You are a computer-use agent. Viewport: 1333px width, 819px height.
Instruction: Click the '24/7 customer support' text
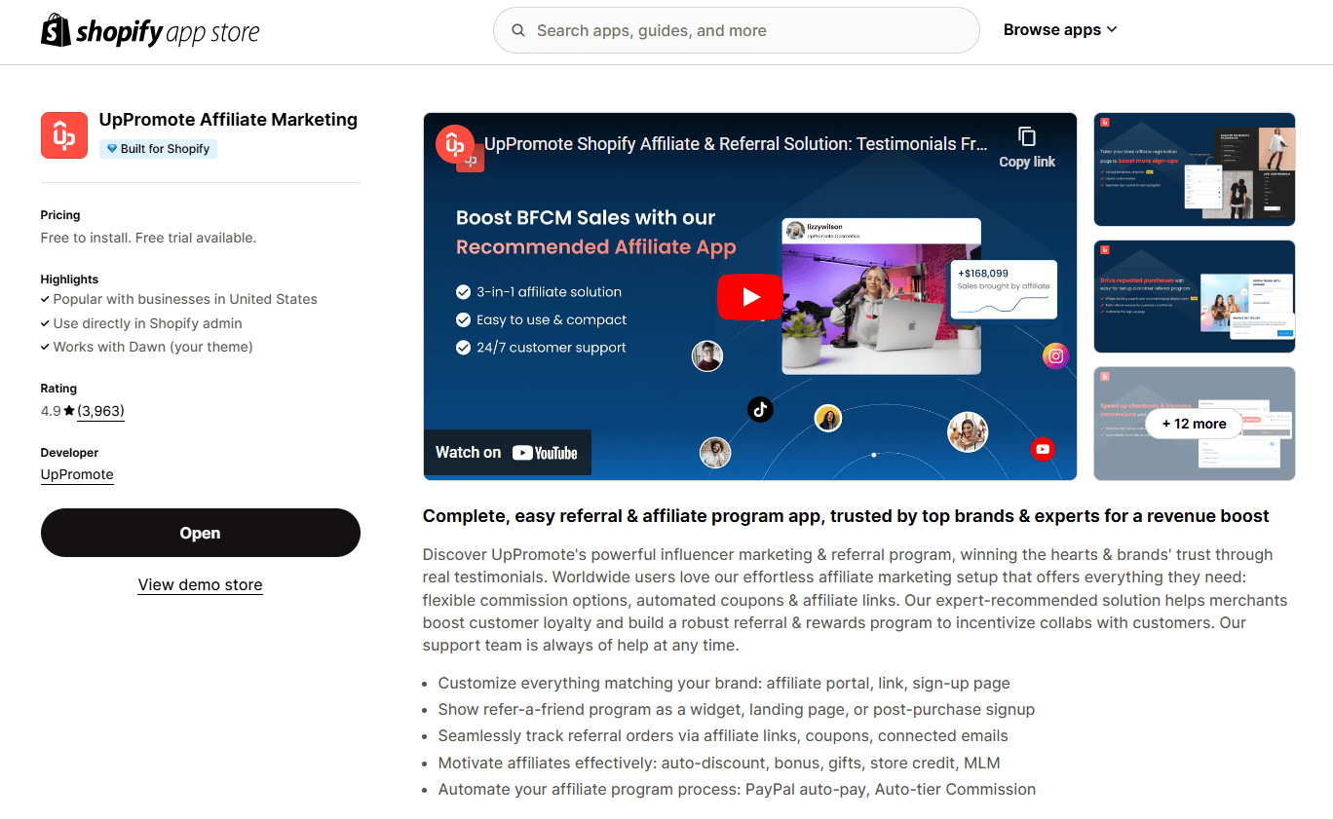(x=552, y=348)
